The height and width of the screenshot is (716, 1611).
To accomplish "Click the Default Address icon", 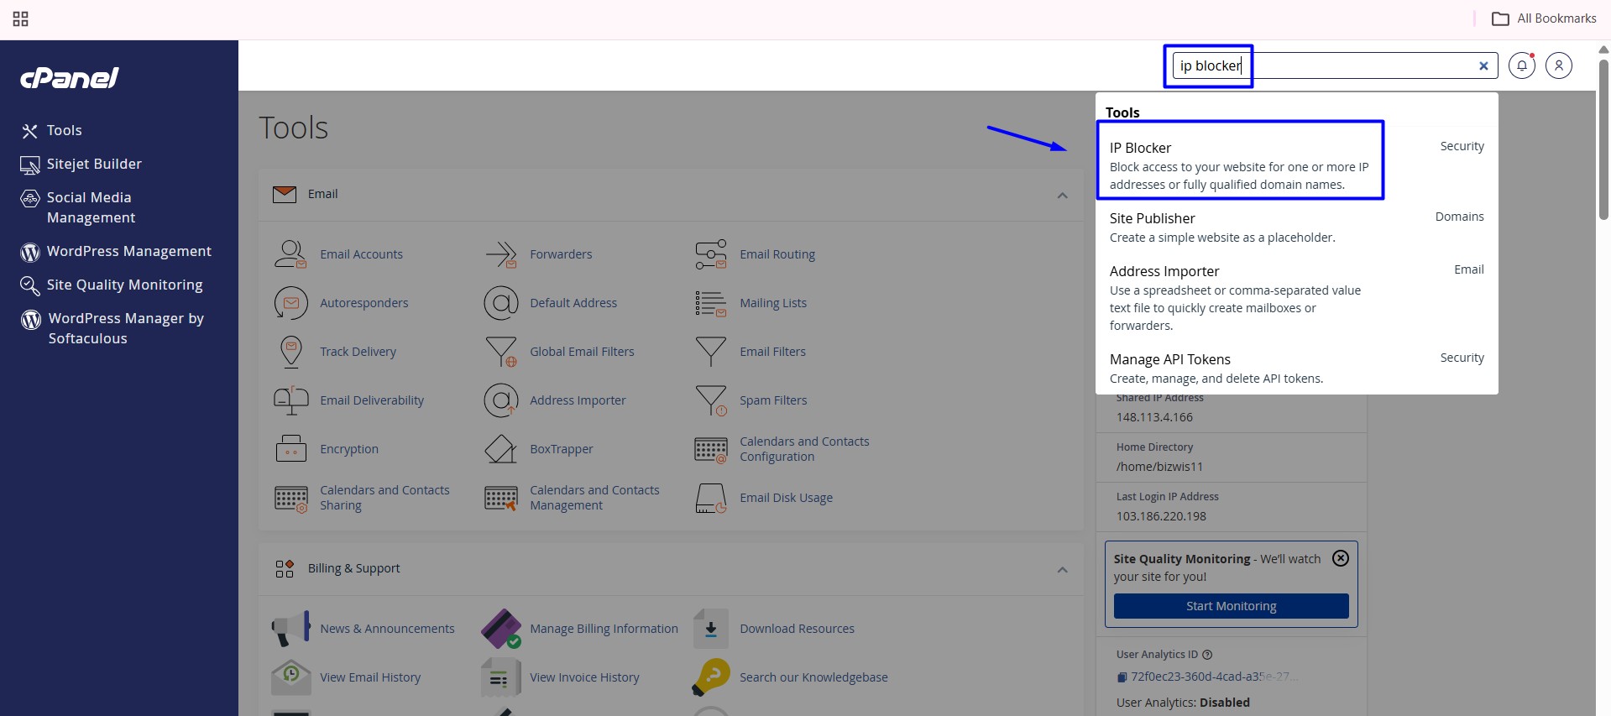I will point(501,303).
